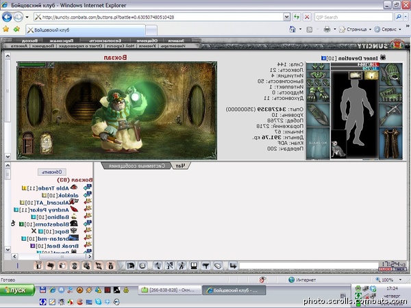Open the Персонаж menu in game header
411x308 pixels.
(x=62, y=40)
